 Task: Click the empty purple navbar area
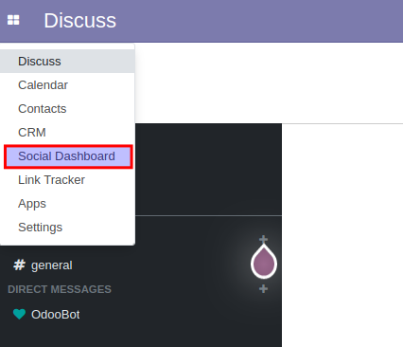pyautogui.click(x=258, y=21)
